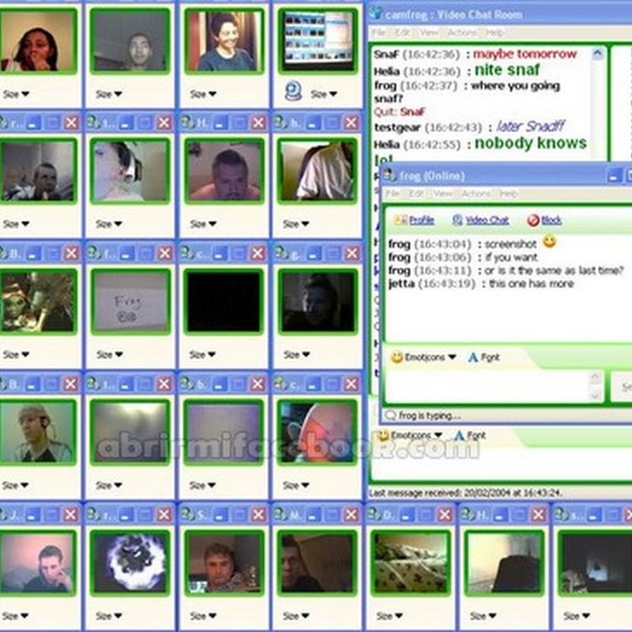This screenshot has width=632, height=632.
Task: Click the title icon of the moustached man's window
Action: 187,122
